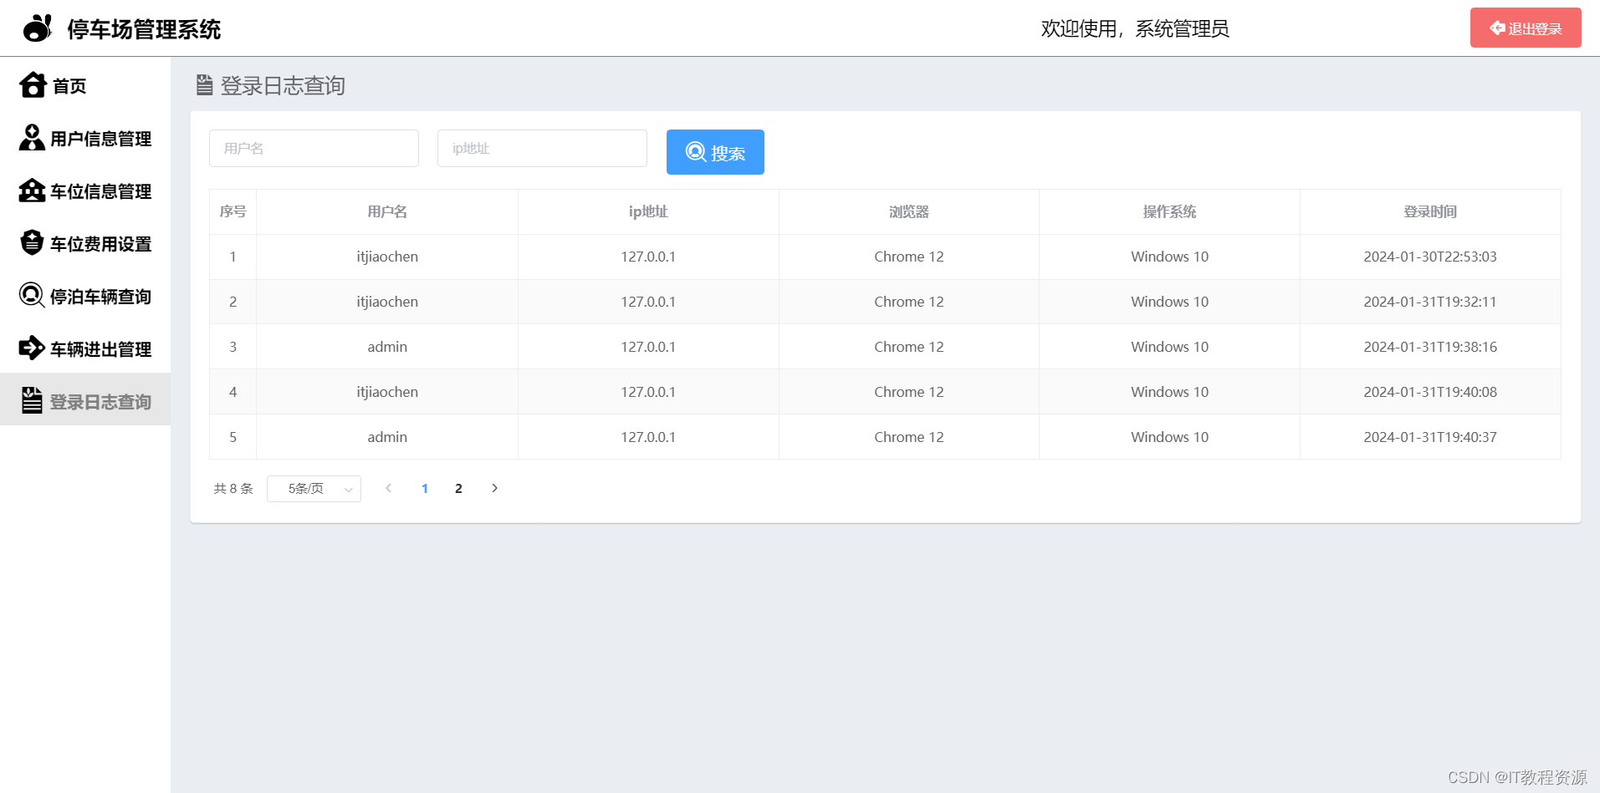Image resolution: width=1600 pixels, height=793 pixels.
Task: Go to next page arrow
Action: 494,488
